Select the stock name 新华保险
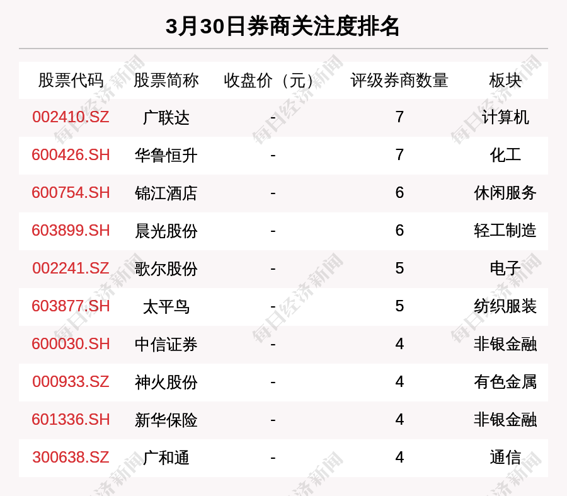Screen dimensions: 567x496 166,420
